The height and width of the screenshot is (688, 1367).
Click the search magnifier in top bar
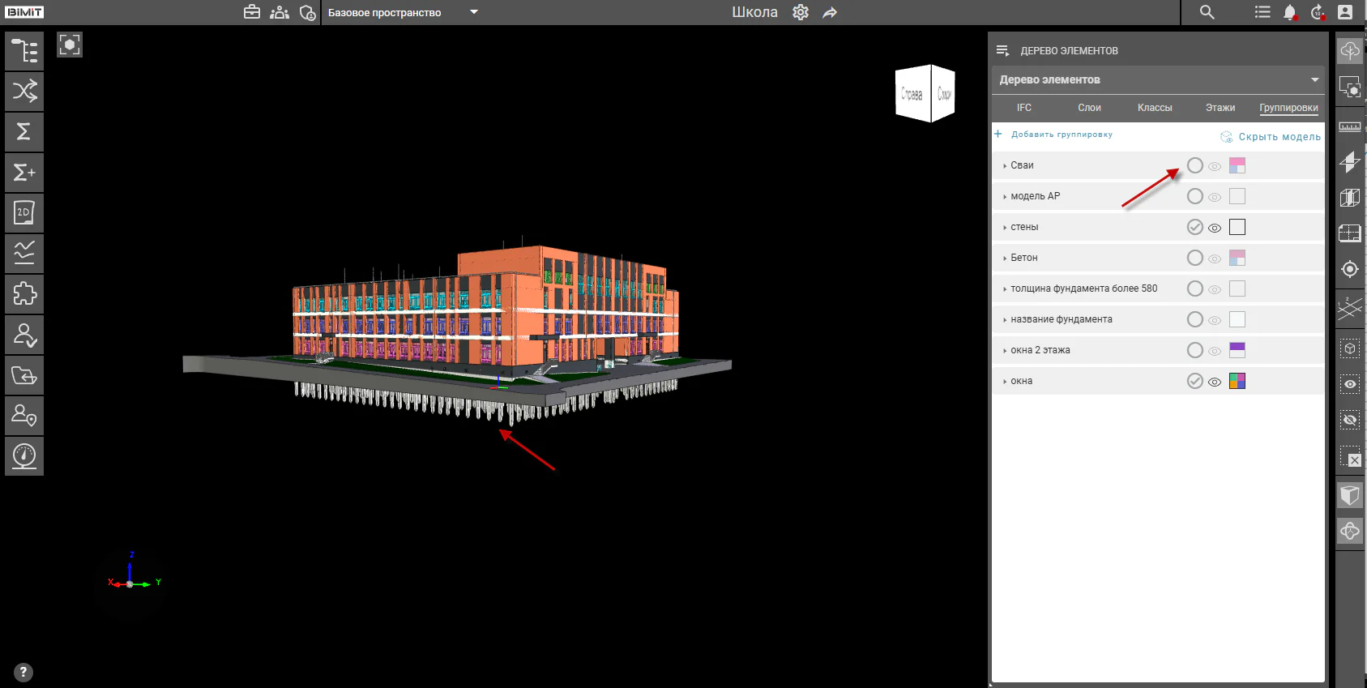click(x=1207, y=12)
